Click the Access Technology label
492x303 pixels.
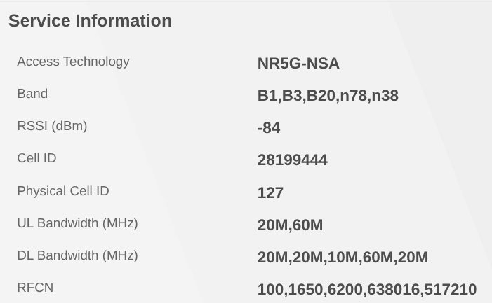73,62
